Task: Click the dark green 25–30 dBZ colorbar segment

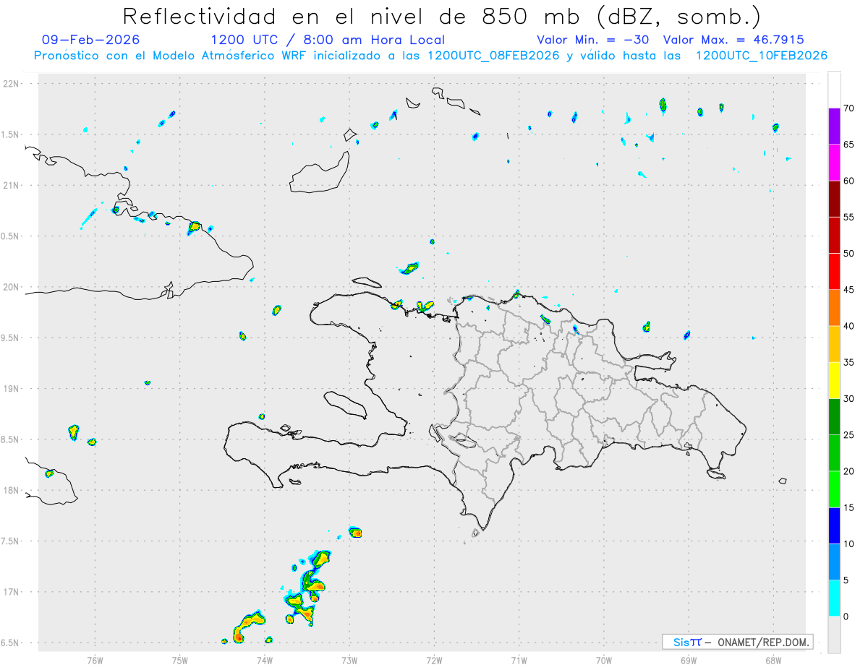Action: [x=834, y=416]
